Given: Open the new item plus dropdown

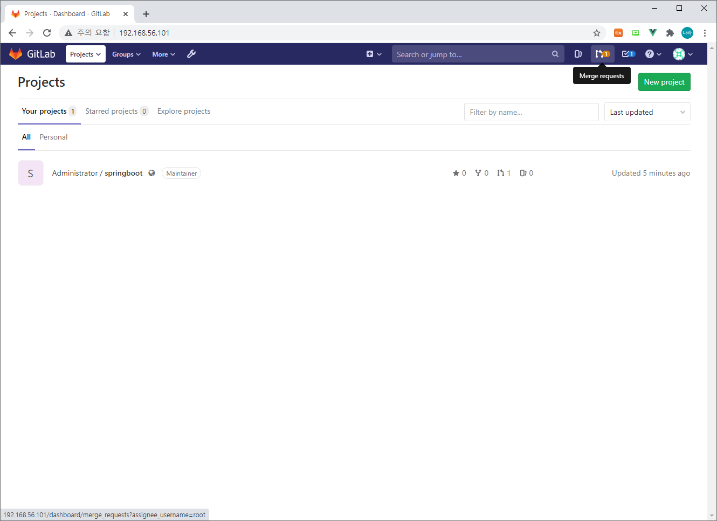Looking at the screenshot, I should (x=374, y=54).
